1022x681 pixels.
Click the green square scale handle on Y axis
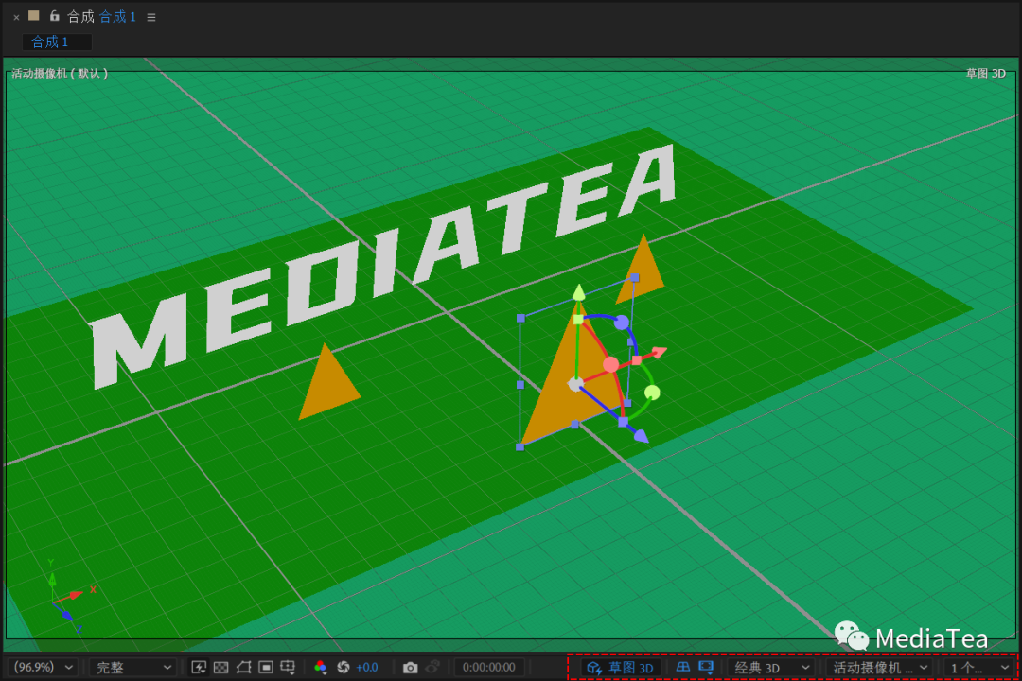[x=578, y=320]
